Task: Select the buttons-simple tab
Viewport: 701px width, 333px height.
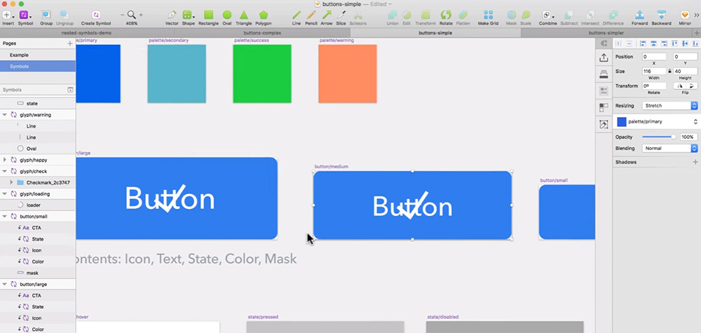Action: (435, 33)
